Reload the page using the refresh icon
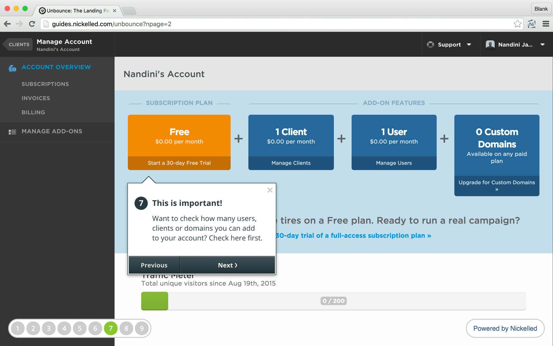553x346 pixels. click(32, 24)
